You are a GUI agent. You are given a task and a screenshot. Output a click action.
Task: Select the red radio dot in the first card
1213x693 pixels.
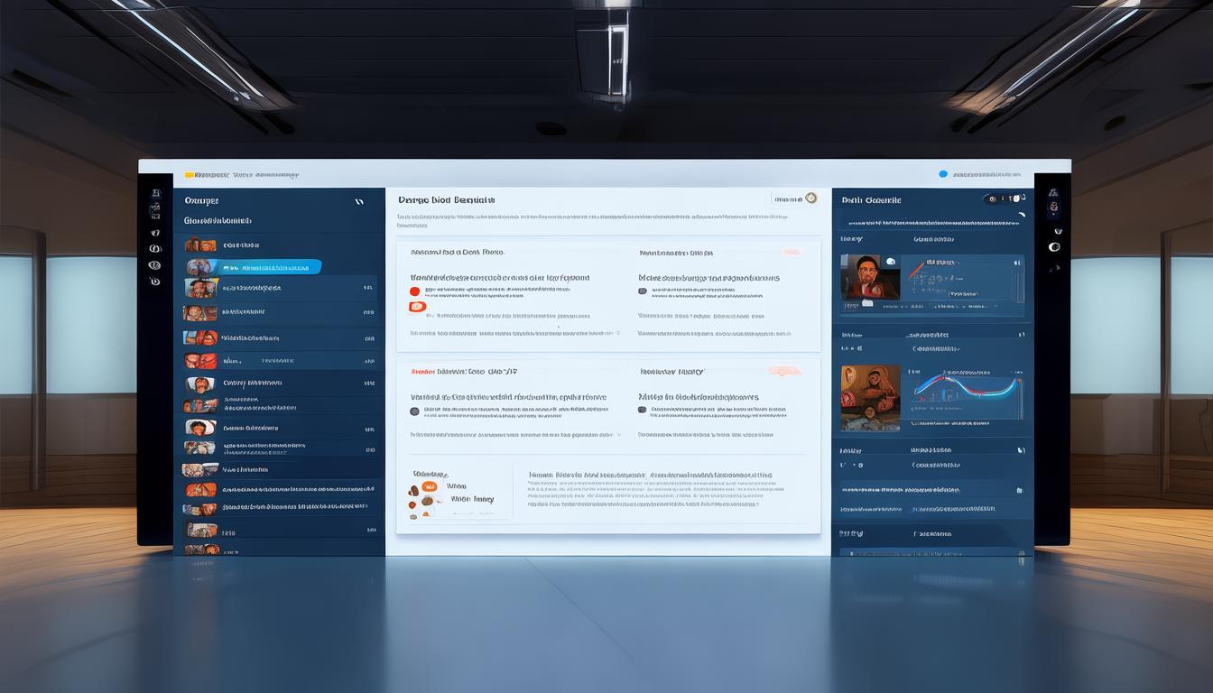coord(415,291)
